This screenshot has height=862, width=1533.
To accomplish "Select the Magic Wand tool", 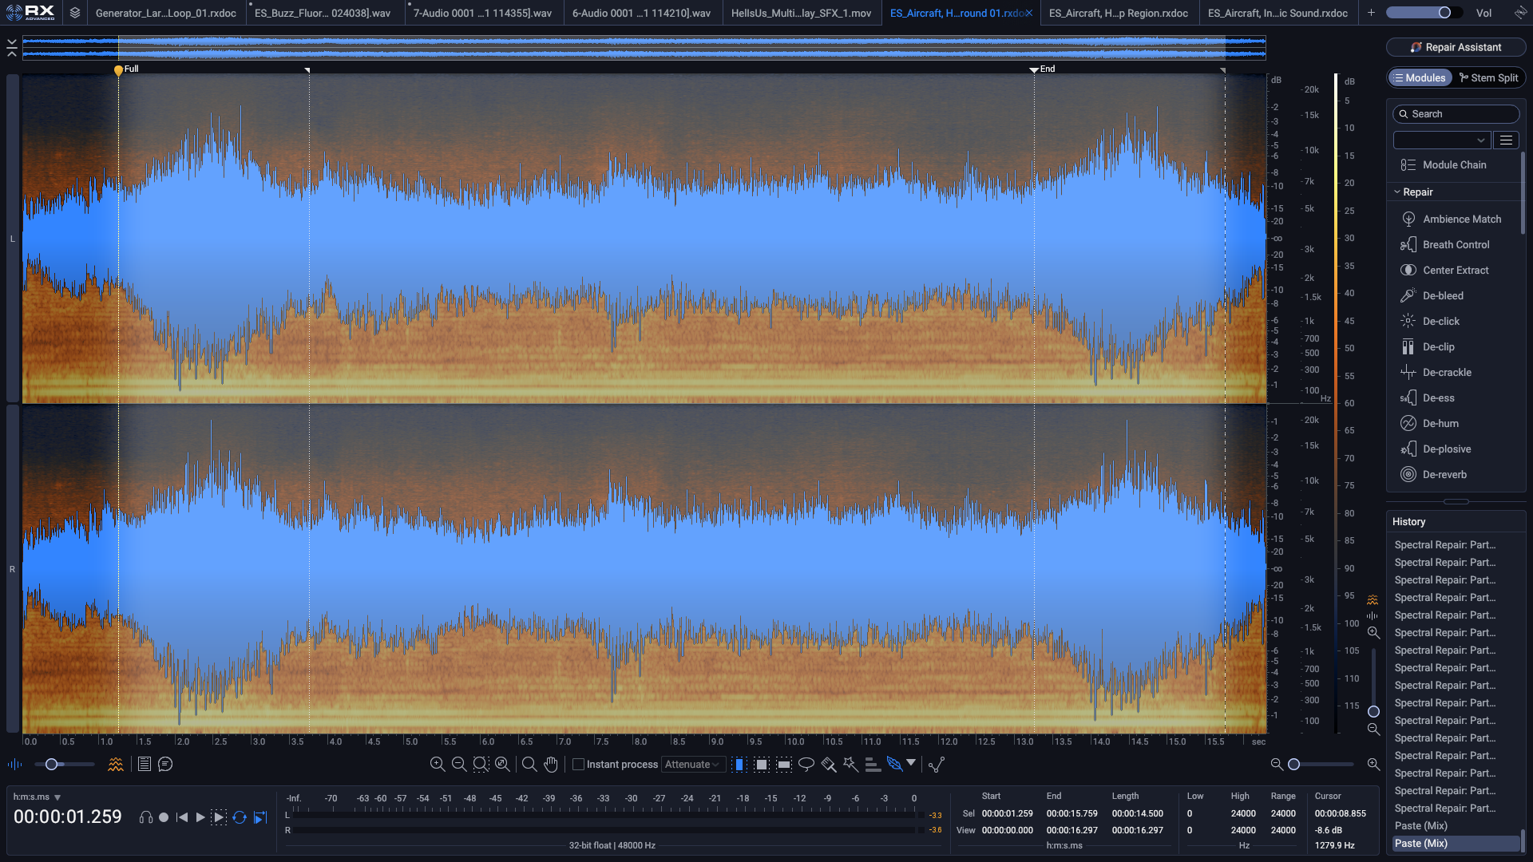I will coord(851,765).
